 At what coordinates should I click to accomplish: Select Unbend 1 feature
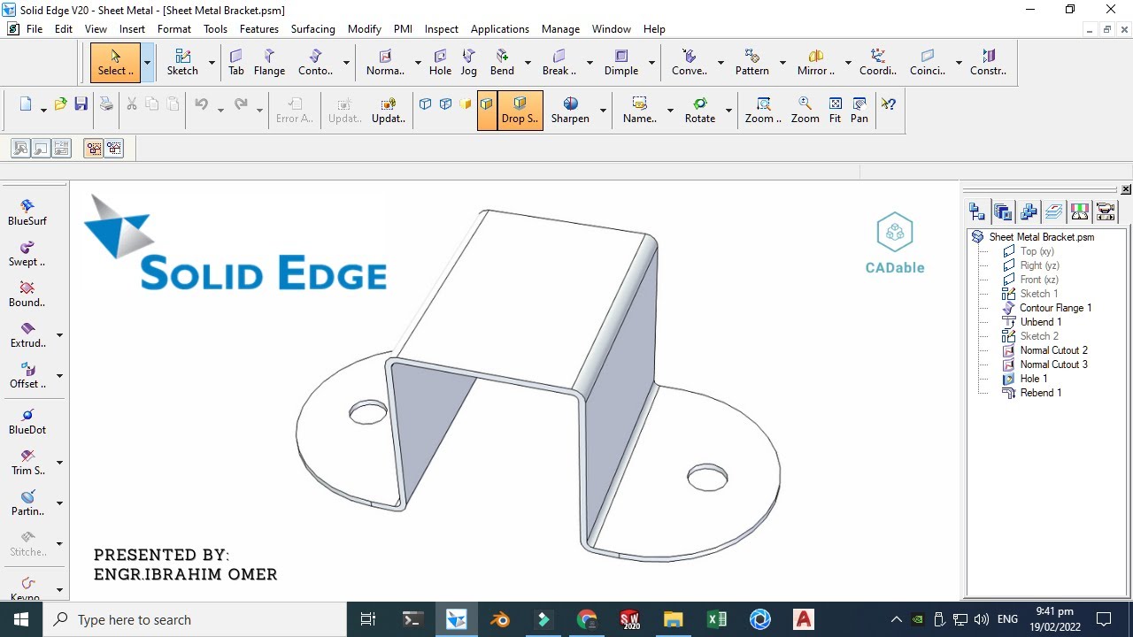click(1040, 322)
